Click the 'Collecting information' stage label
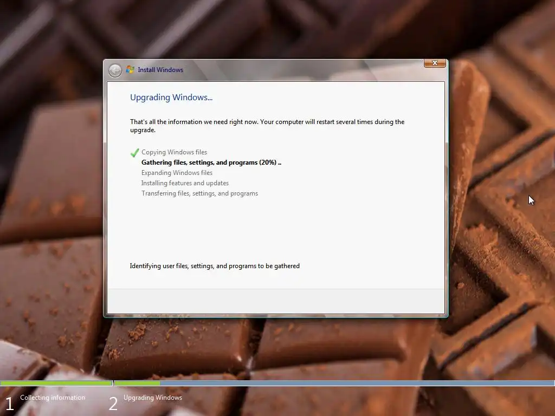555x416 pixels. point(53,398)
